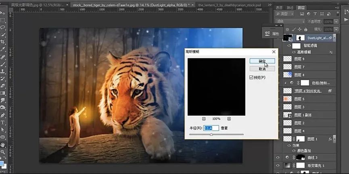Viewport: 349px width, 174px height.
Task: Open the layer blend mode dropdown
Action: [289, 21]
